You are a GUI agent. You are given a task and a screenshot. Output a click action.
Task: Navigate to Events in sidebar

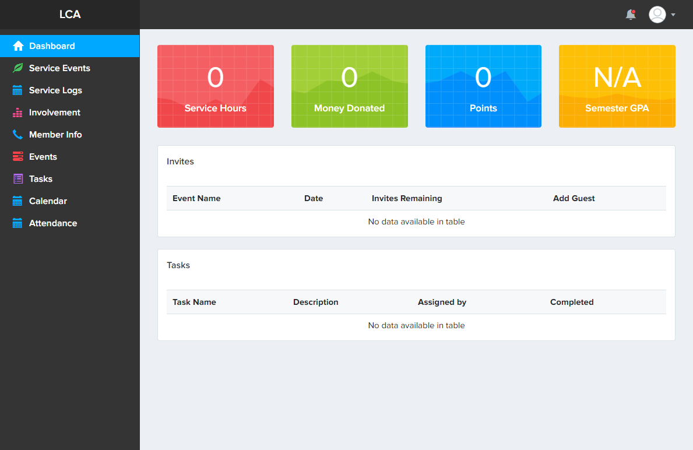tap(70, 156)
